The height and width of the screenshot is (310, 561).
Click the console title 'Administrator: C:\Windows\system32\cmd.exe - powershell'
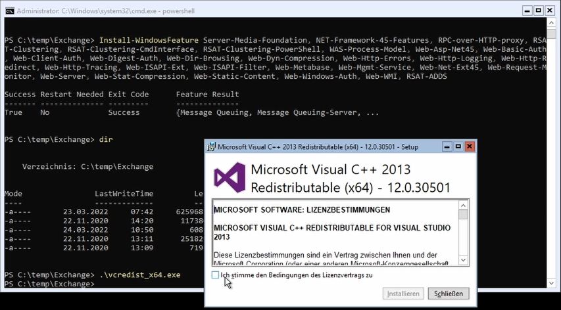(105, 11)
